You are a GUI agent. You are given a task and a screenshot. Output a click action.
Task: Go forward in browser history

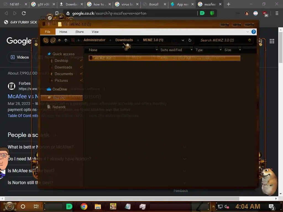[x=15, y=13]
